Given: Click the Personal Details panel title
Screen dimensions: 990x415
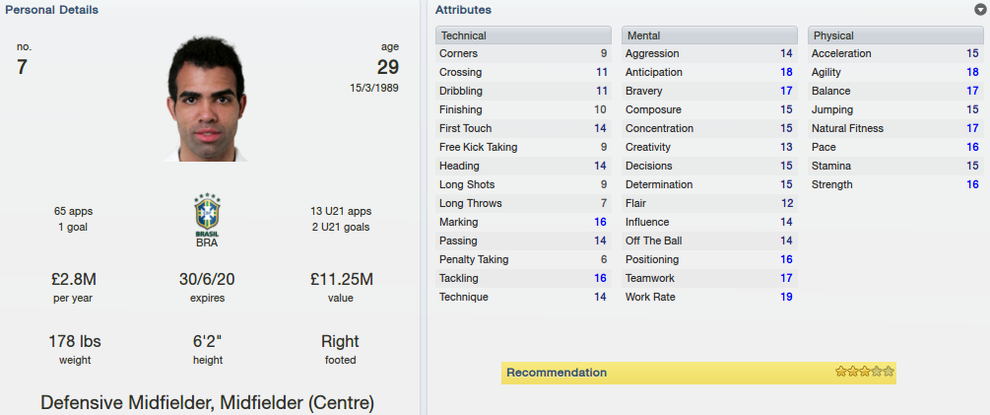Looking at the screenshot, I should (x=52, y=10).
